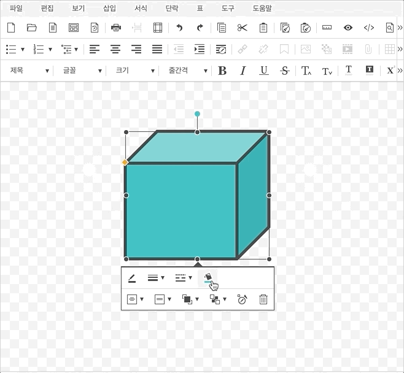Expand the line thickness dropdown in shape toolbar

[x=156, y=278]
